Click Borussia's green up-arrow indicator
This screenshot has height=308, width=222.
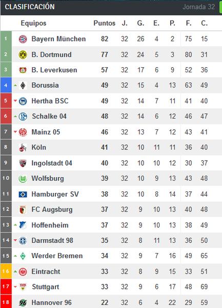click(x=15, y=85)
